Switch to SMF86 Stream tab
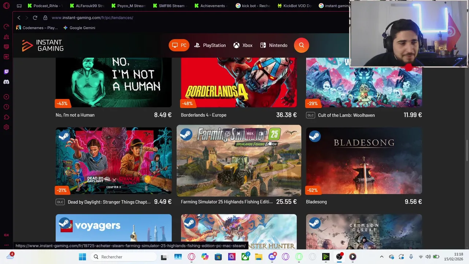This screenshot has height=264, width=469. 170,6
